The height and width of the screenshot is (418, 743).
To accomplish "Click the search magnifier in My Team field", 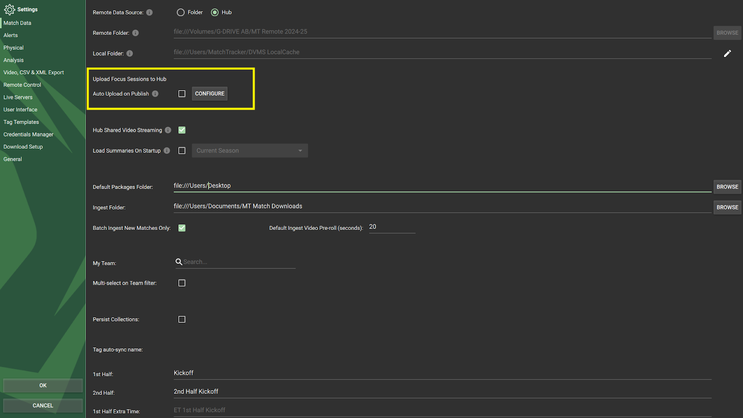I will pyautogui.click(x=179, y=261).
